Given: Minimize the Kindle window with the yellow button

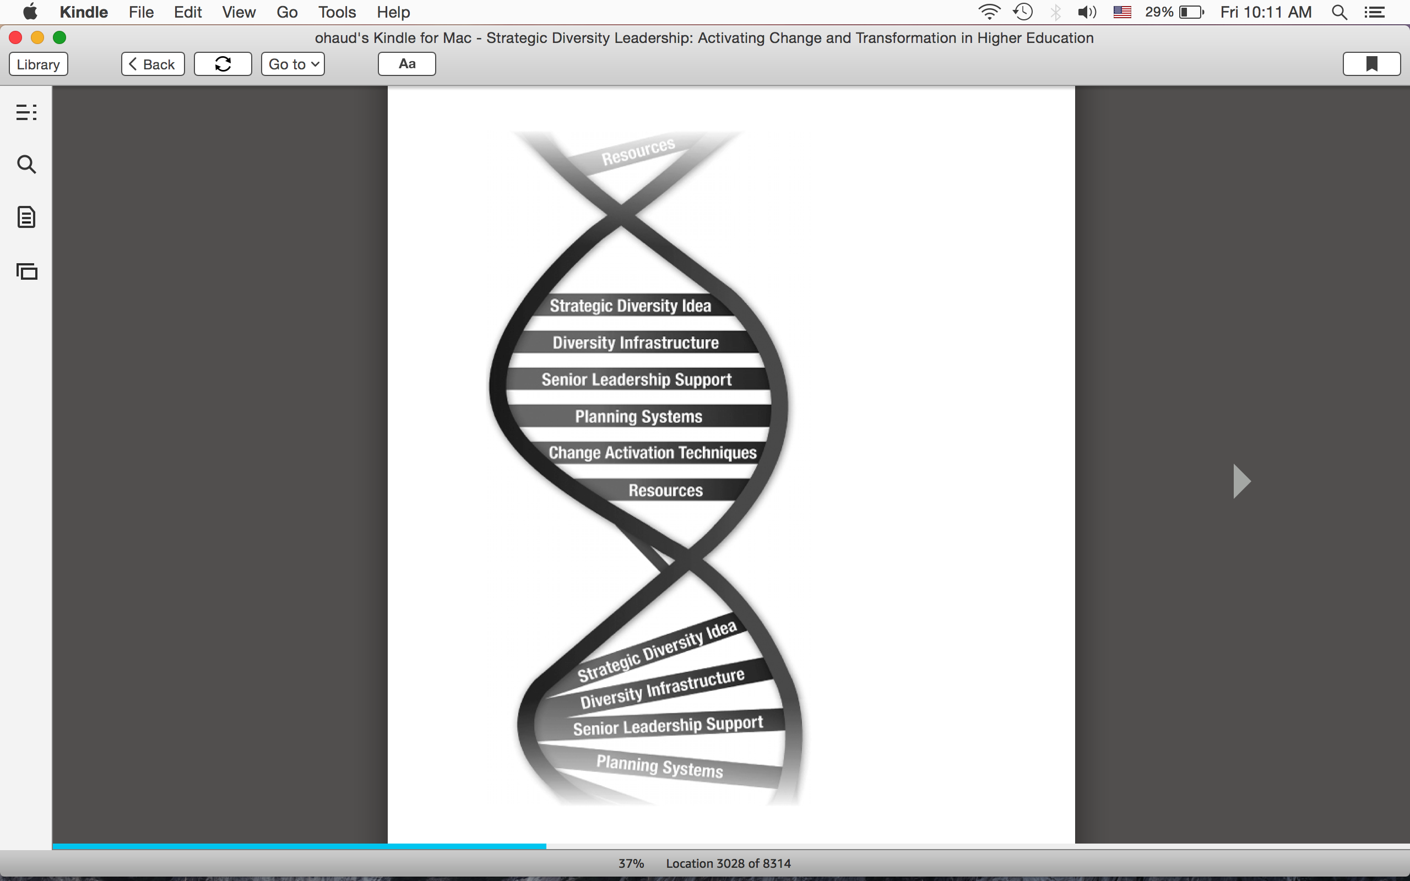Looking at the screenshot, I should pyautogui.click(x=37, y=38).
